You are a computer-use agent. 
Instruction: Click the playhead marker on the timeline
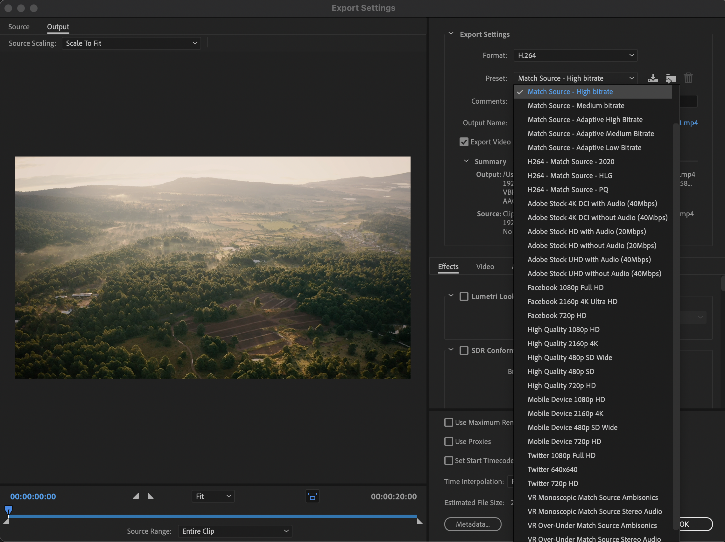tap(9, 510)
